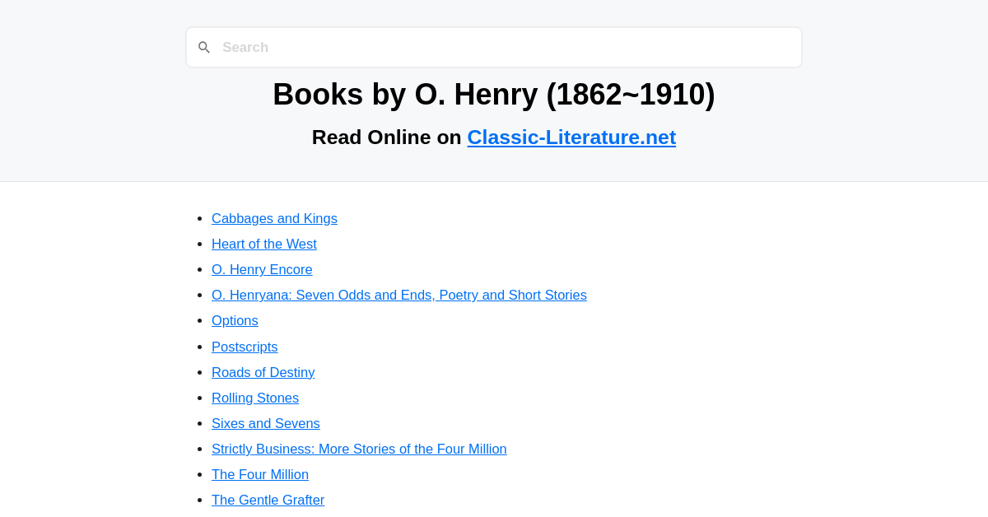The height and width of the screenshot is (517, 988).
Task: Click the Options book link
Action: (x=235, y=320)
